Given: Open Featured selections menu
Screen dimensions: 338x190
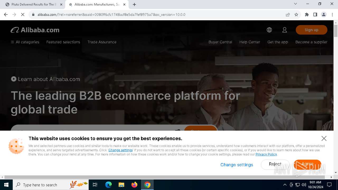Looking at the screenshot, I should 63,42.
